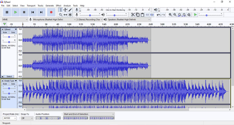
Task: Skip to end of project
Action: (x=41, y=12)
